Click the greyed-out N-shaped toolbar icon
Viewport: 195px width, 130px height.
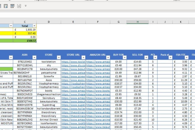[x=19, y=6]
